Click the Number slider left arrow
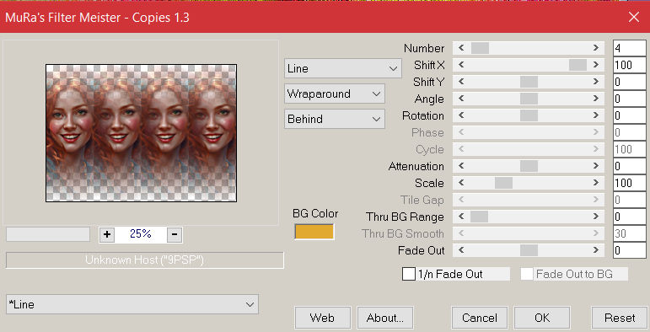Viewport: 650px width, 332px height. [461, 48]
